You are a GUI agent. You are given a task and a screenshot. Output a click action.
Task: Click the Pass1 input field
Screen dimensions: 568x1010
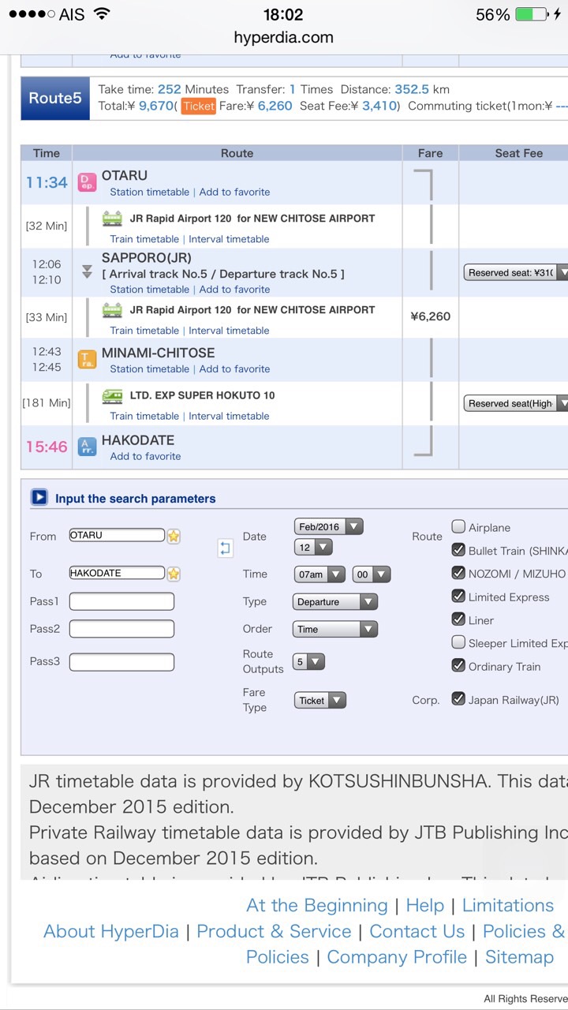point(121,601)
